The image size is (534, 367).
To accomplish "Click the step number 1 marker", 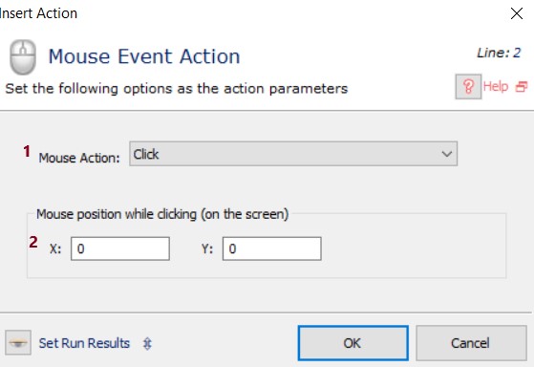I will [27, 151].
